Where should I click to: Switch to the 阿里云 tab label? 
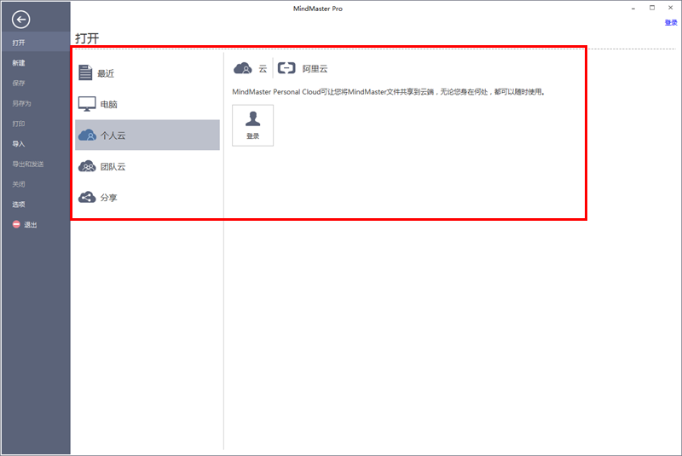click(x=315, y=69)
